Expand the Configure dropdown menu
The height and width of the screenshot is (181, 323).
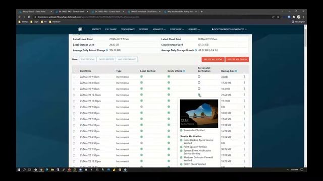[x=177, y=29]
